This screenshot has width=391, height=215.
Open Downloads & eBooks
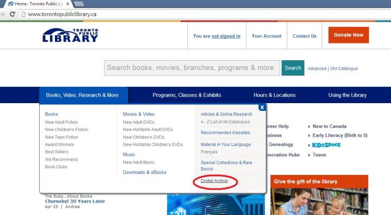[144, 172]
